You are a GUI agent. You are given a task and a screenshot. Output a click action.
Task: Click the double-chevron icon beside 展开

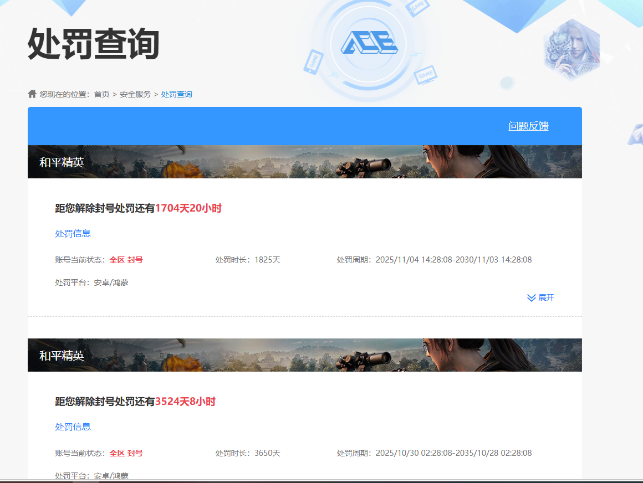tap(531, 298)
